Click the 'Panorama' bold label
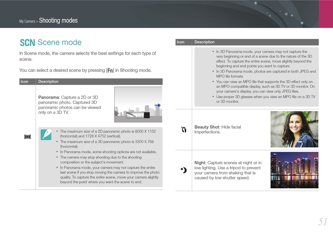The image size is (333, 236). pyautogui.click(x=49, y=97)
